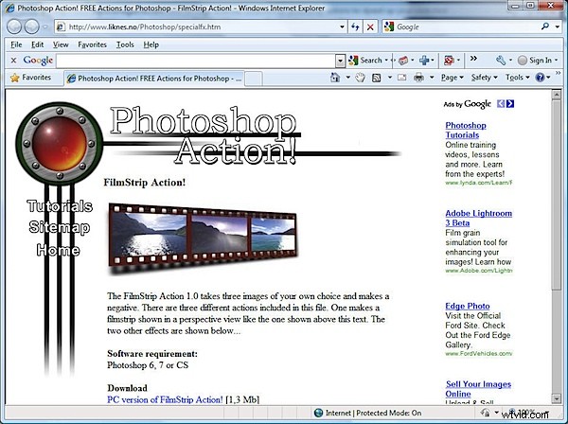Expand the Tools command bar dropdown

[x=517, y=77]
